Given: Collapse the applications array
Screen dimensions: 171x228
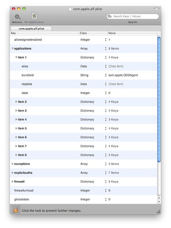Looking at the screenshot, I should (x=13, y=49).
